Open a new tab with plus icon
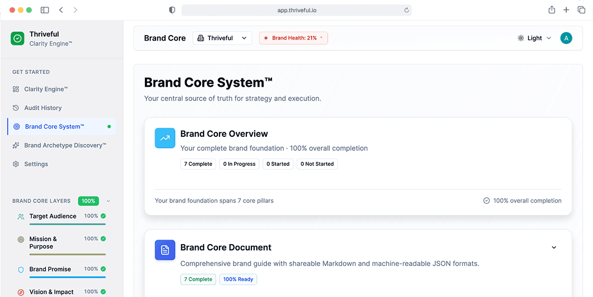The height and width of the screenshot is (297, 593). coord(566,10)
